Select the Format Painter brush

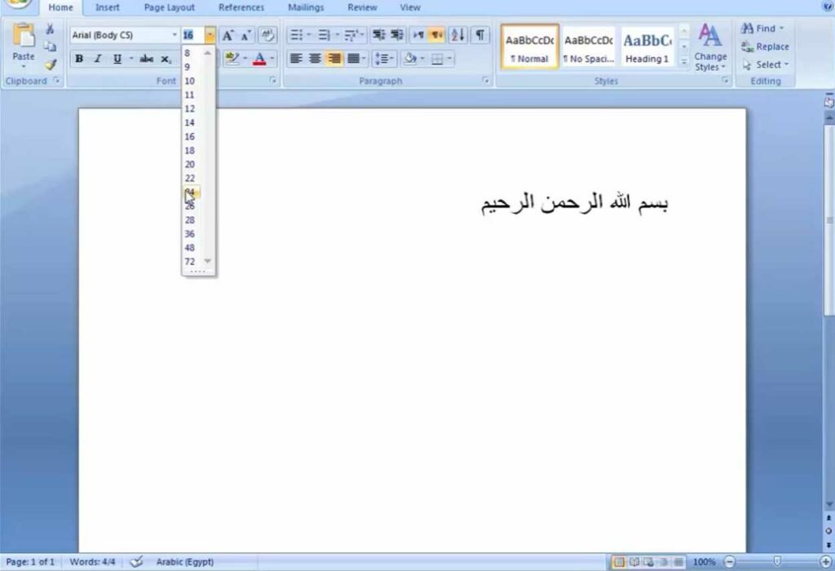(x=50, y=64)
